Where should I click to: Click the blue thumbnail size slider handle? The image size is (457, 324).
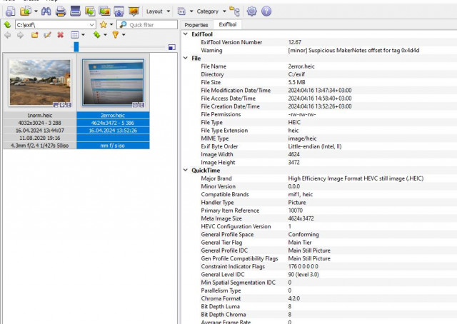point(76,46)
